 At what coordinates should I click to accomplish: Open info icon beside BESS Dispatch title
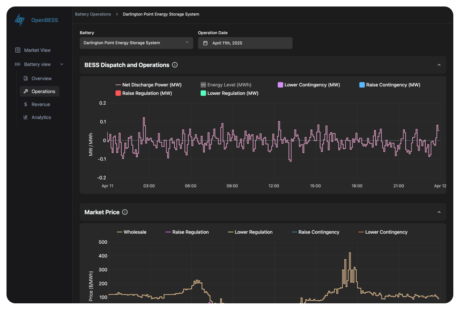click(175, 65)
